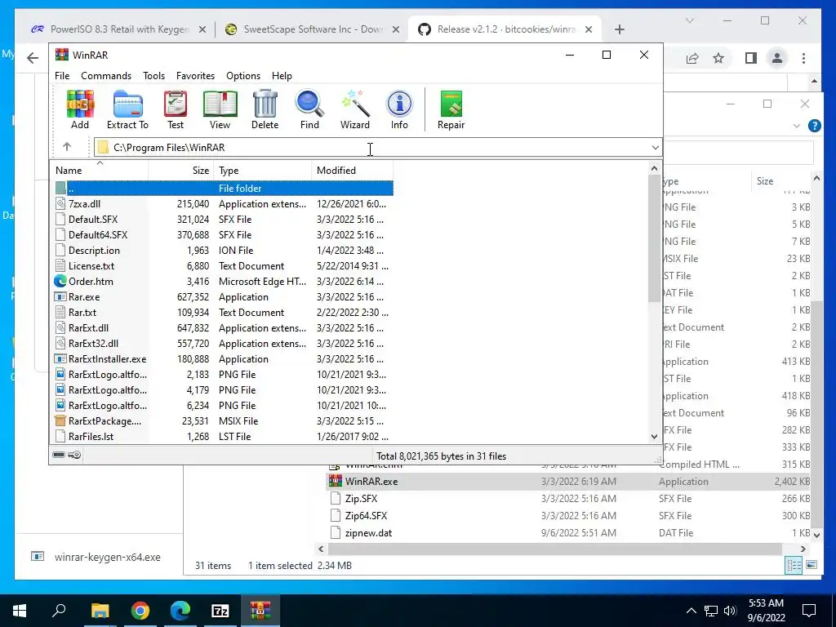Click the RarExtPackage MSIX file icon

[60, 420]
